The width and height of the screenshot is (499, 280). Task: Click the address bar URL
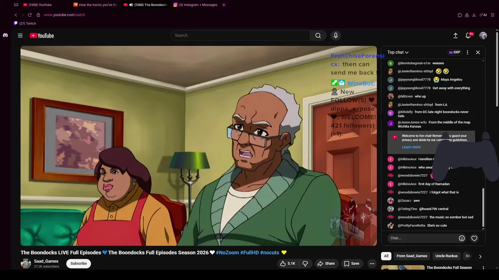pos(64,15)
